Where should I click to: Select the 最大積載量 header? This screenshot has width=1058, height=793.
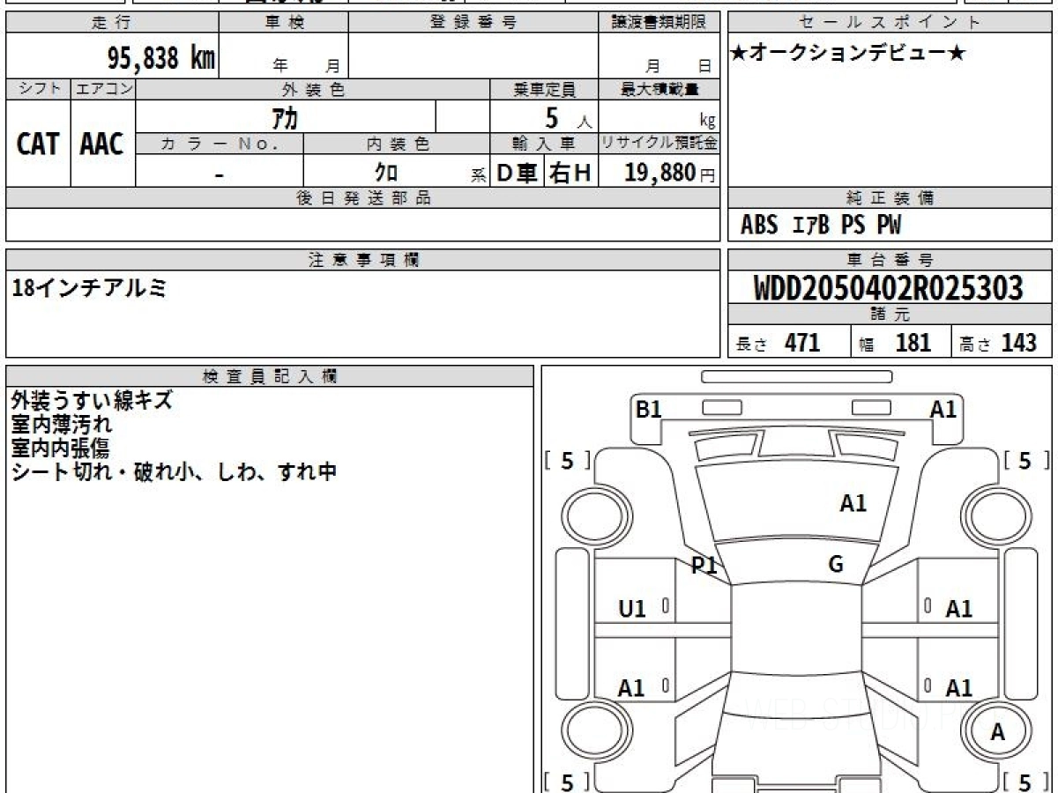pos(659,89)
